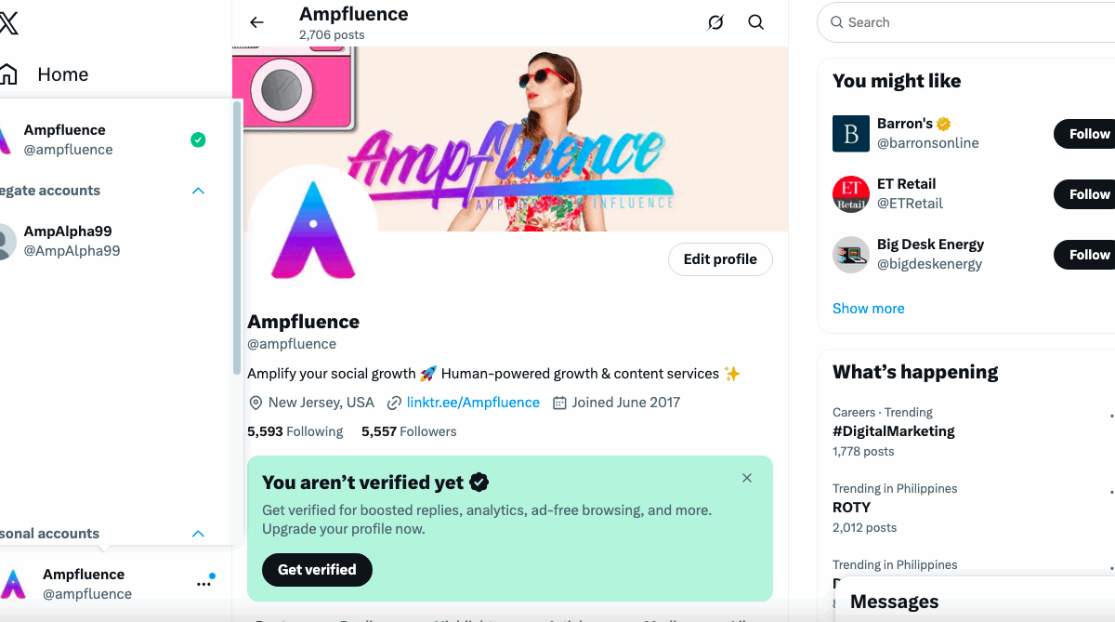The height and width of the screenshot is (622, 1115).
Task: Click the Search input field
Action: (x=966, y=22)
